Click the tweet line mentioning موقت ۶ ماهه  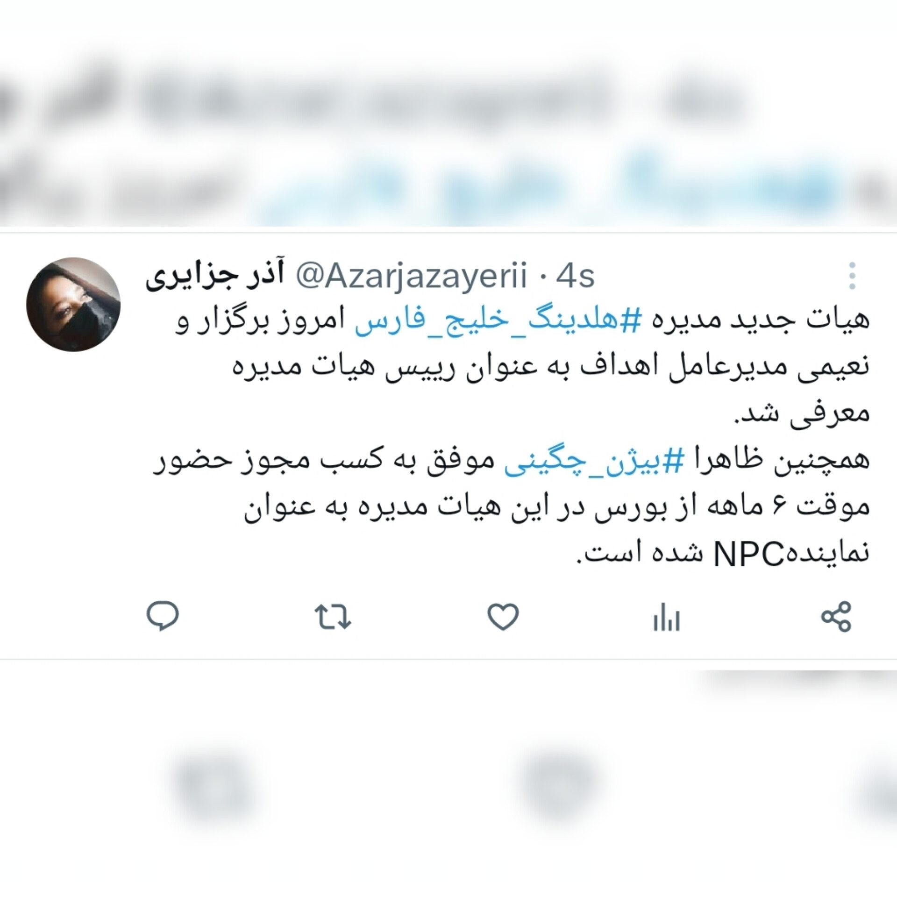[x=557, y=508]
